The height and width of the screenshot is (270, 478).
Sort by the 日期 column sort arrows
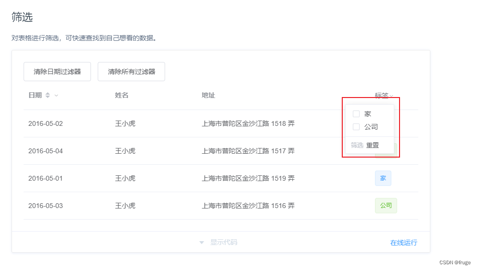(x=48, y=95)
